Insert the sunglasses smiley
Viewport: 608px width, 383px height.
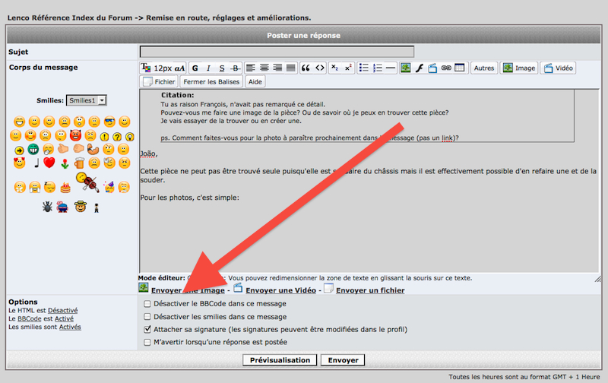point(109,122)
